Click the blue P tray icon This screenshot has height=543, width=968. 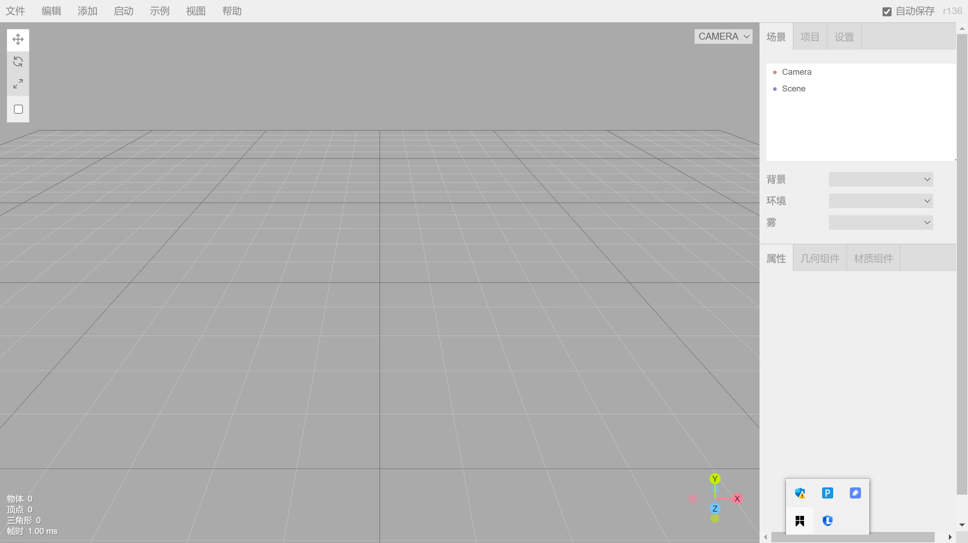coord(828,493)
